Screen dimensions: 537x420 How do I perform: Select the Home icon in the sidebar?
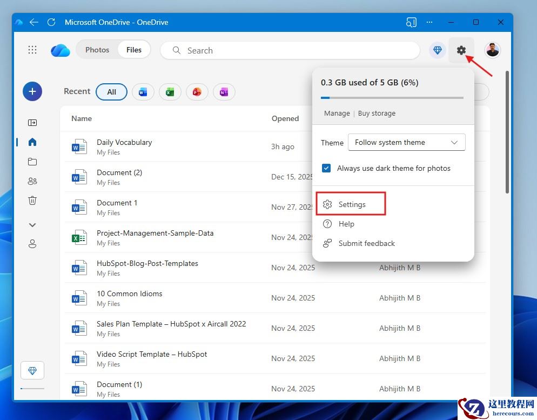tap(32, 142)
